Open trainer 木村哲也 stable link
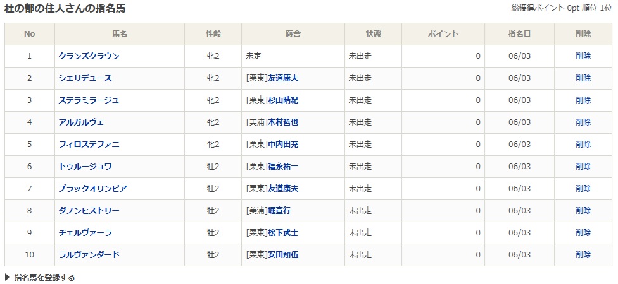Image resolution: width=618 pixels, height=284 pixels. (x=282, y=122)
